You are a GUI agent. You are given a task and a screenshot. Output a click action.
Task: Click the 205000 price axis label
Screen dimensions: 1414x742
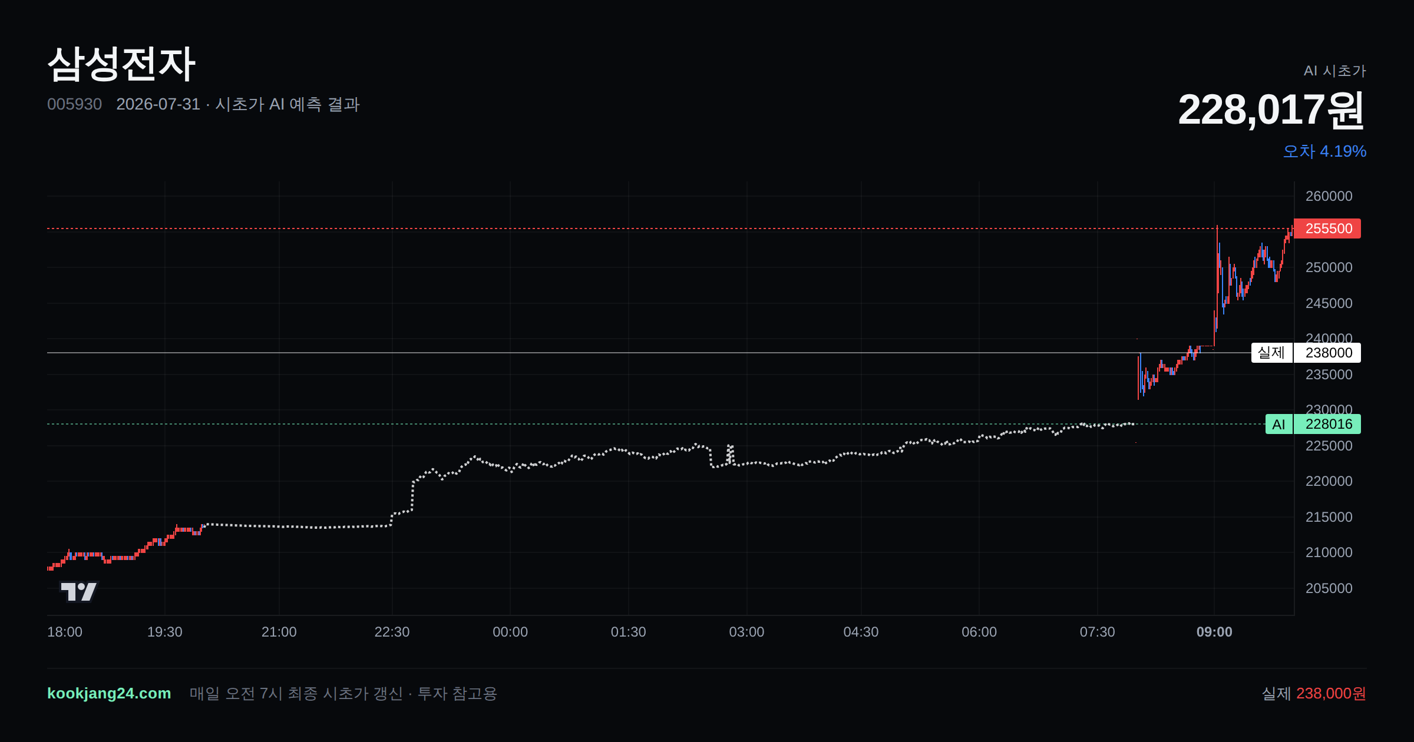[x=1329, y=588]
